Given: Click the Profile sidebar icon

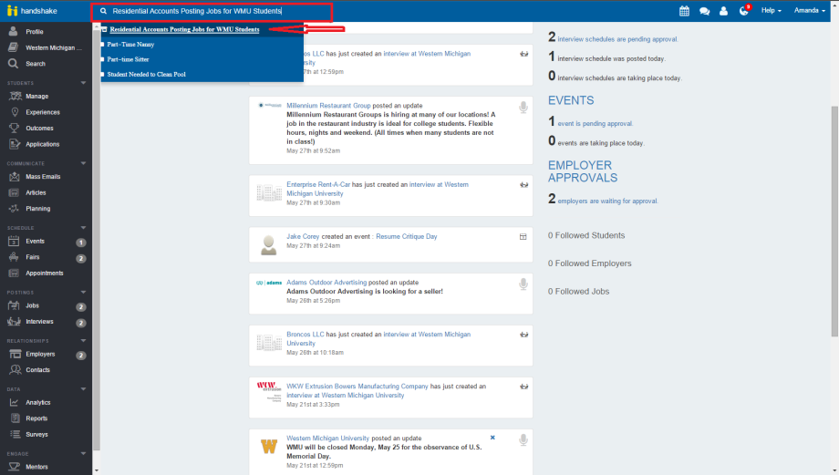Looking at the screenshot, I should coord(14,32).
